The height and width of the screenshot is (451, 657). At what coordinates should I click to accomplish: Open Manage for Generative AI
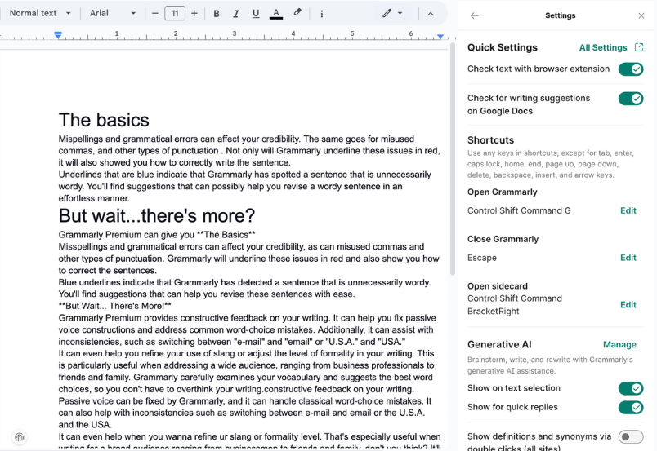(619, 345)
